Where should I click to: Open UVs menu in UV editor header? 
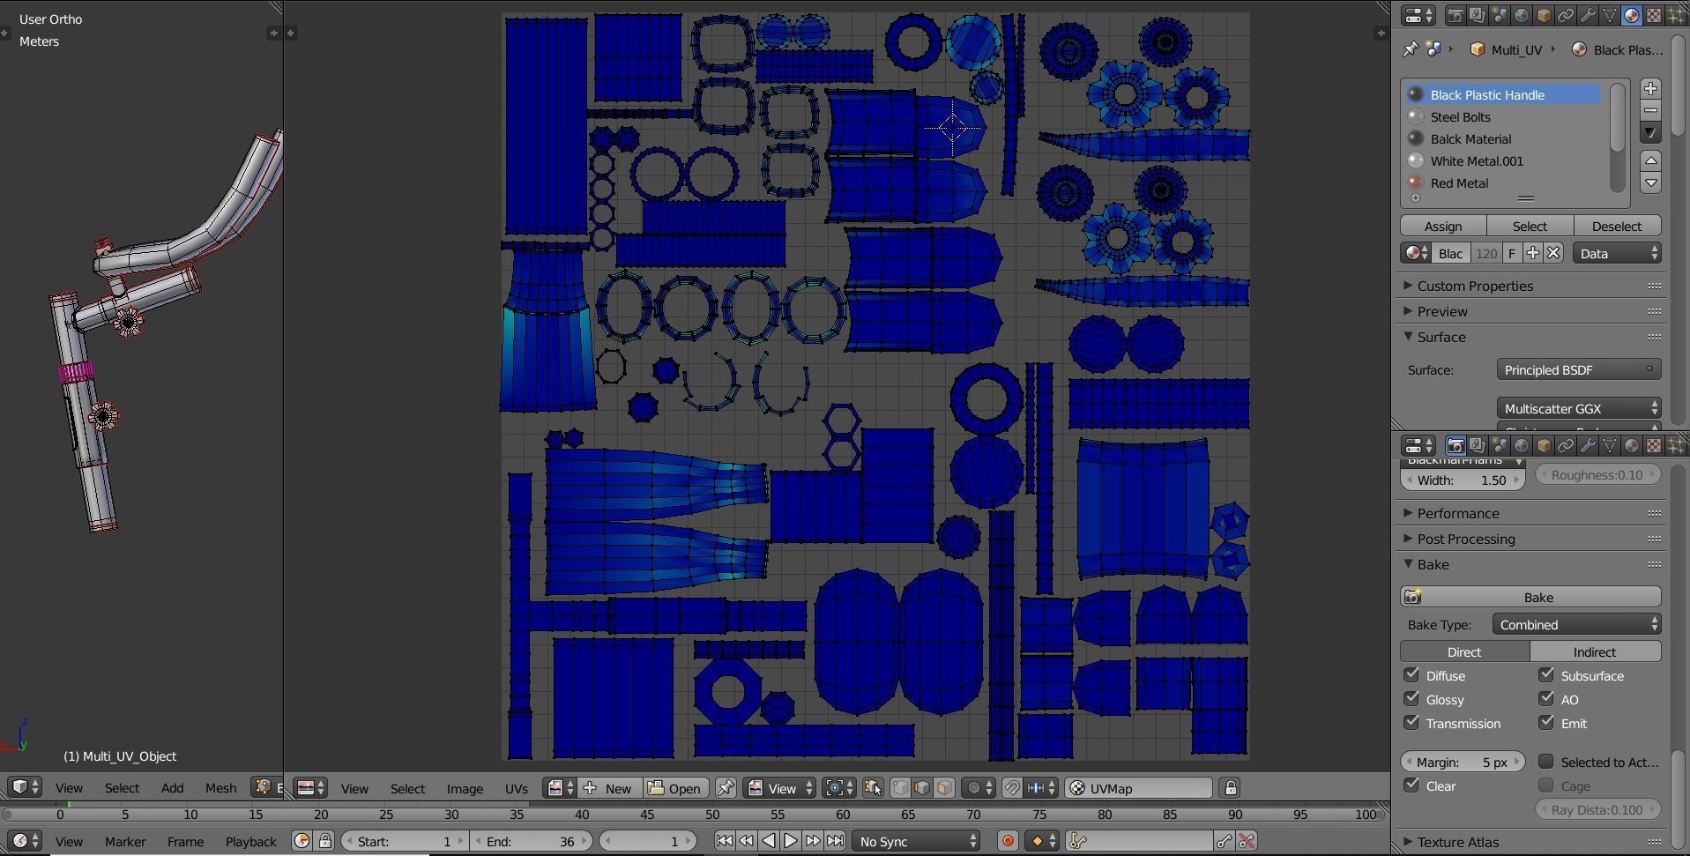click(x=517, y=788)
